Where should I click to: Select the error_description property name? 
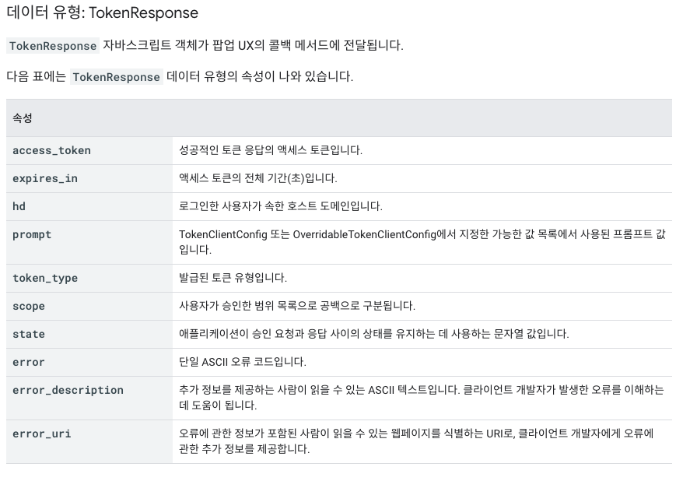[x=68, y=390]
